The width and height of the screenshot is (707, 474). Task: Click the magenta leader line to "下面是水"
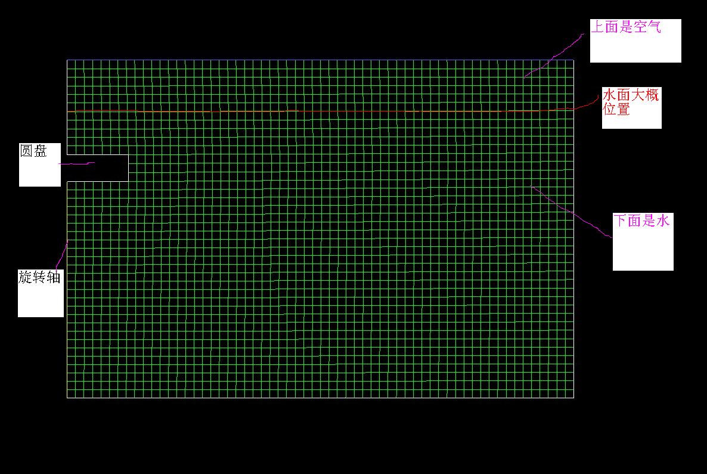[x=572, y=212]
